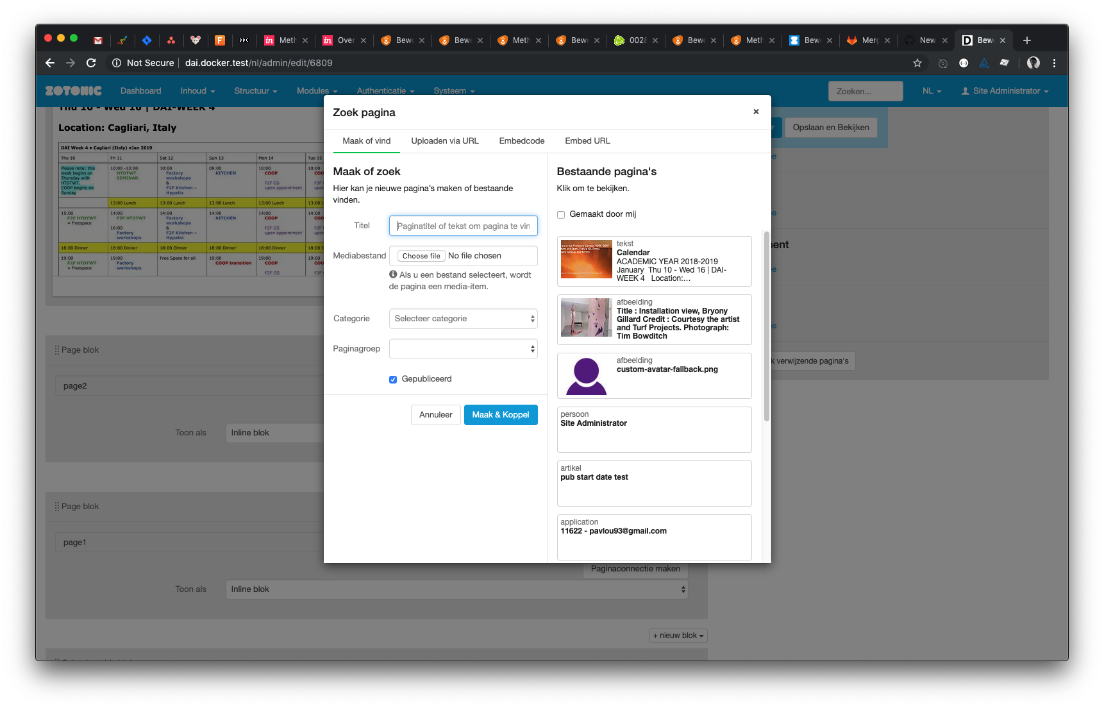This screenshot has width=1104, height=708.
Task: Click the bookmark star icon
Action: tap(917, 63)
